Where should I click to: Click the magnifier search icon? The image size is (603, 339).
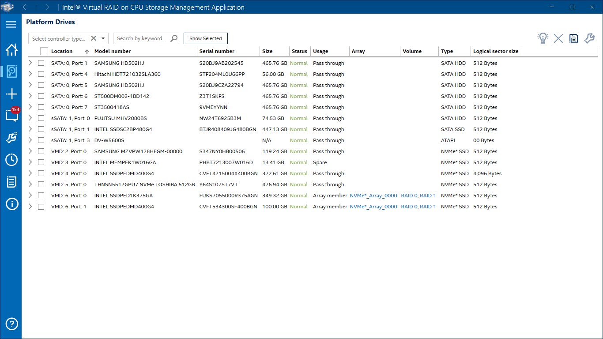174,38
